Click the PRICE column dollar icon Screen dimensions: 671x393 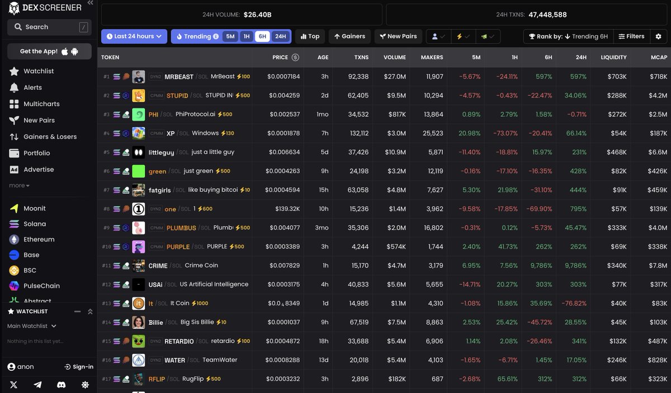[x=295, y=57]
